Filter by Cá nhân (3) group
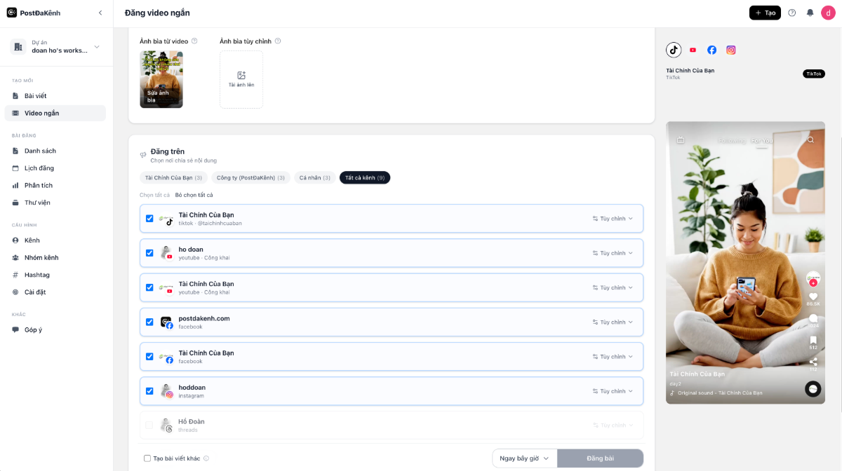Screen dimensions: 842x471 [x=314, y=178]
